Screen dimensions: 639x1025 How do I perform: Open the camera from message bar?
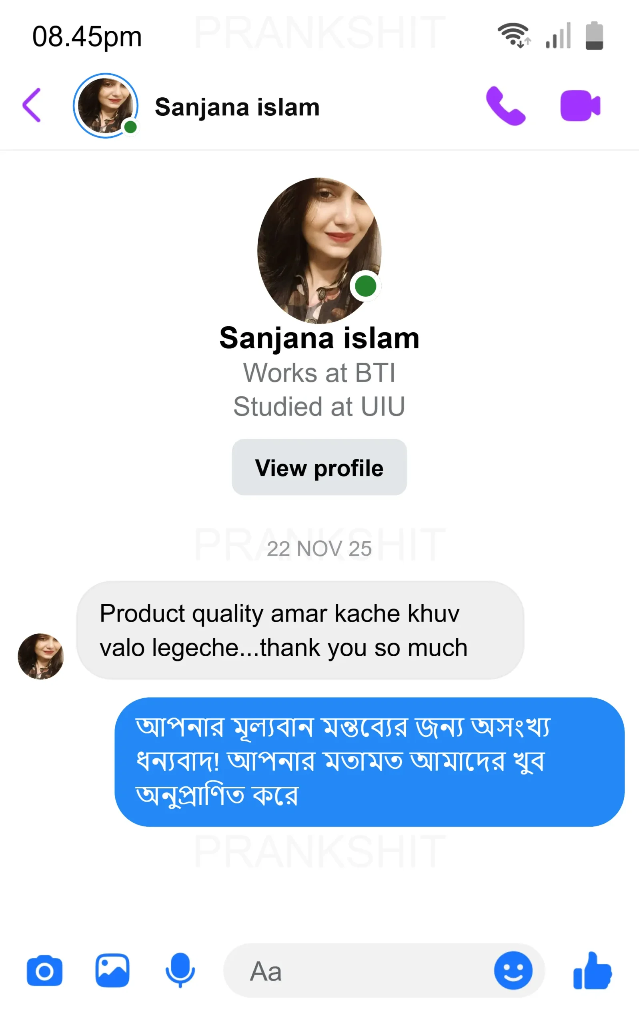(x=44, y=971)
